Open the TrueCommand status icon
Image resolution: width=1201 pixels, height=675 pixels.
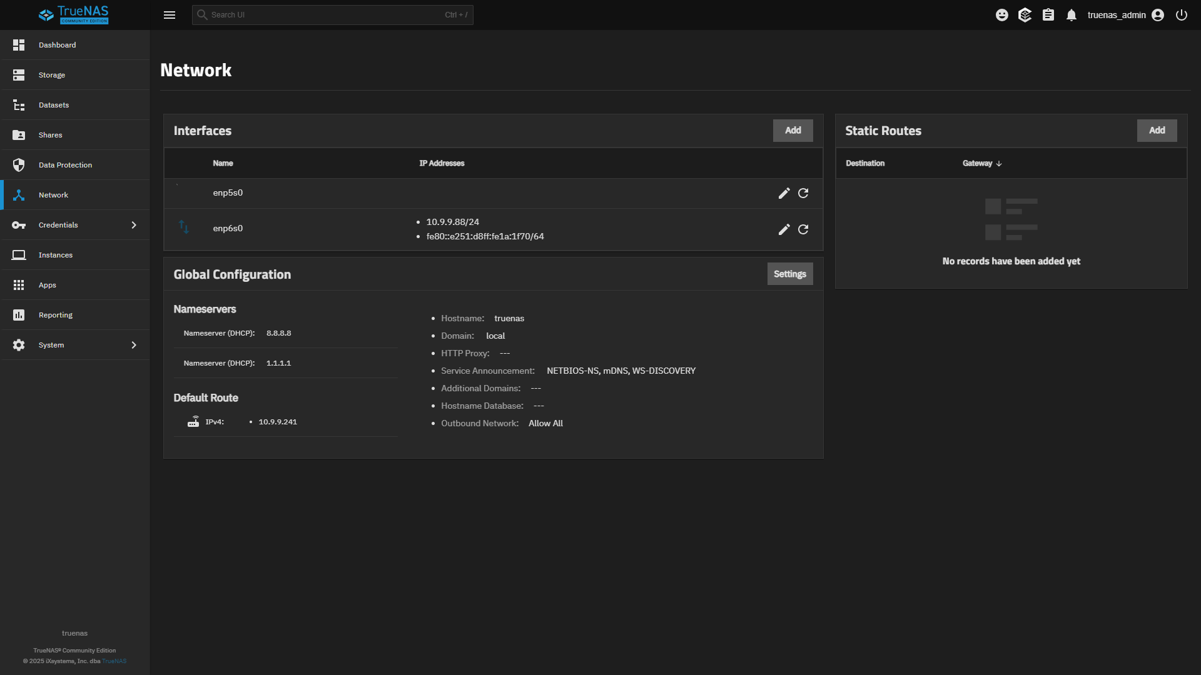[1025, 15]
